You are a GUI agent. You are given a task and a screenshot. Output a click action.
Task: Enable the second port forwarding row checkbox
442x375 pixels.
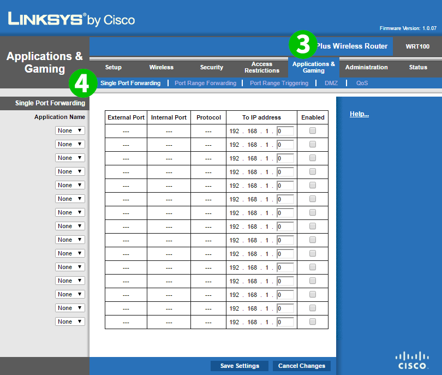tap(313, 144)
